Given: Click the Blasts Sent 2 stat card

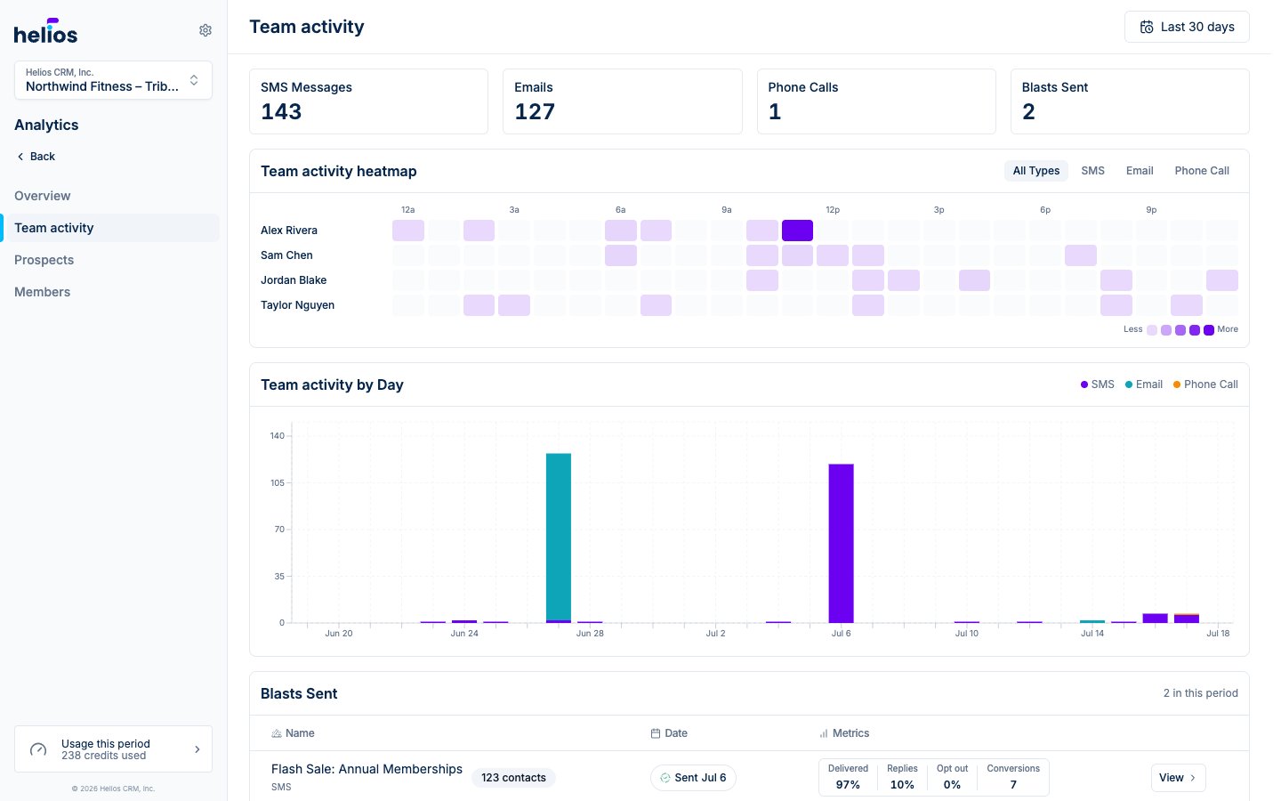Looking at the screenshot, I should 1130,101.
